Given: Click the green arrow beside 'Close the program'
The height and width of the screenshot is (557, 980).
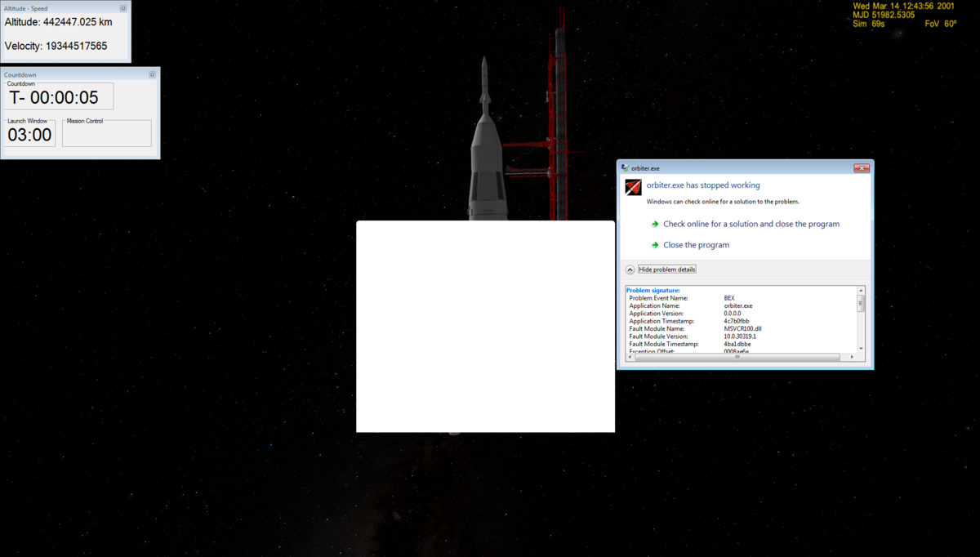Looking at the screenshot, I should tap(655, 245).
